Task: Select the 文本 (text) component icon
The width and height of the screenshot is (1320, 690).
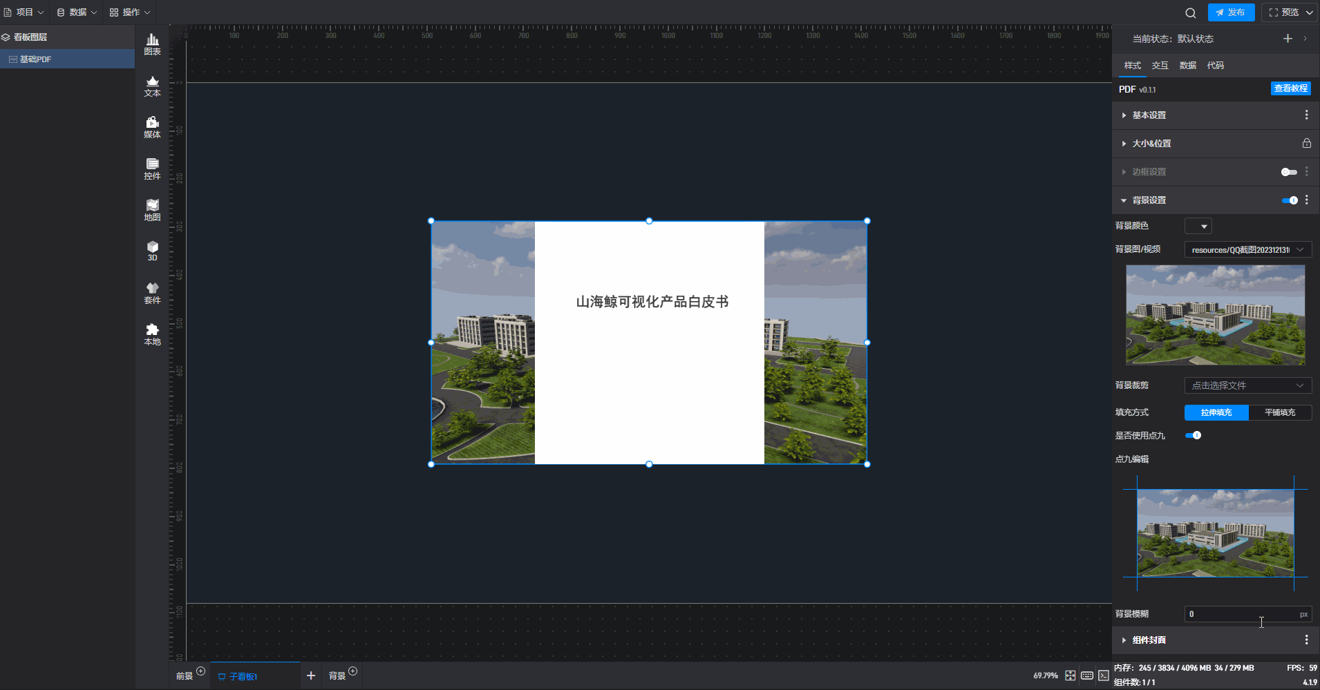Action: (152, 86)
